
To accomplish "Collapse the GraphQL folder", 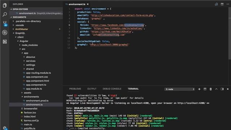I will [x=20, y=33].
